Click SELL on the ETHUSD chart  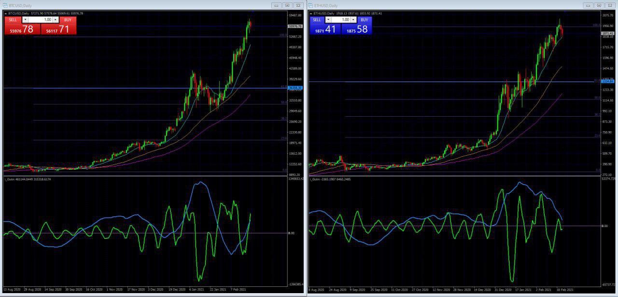click(317, 20)
